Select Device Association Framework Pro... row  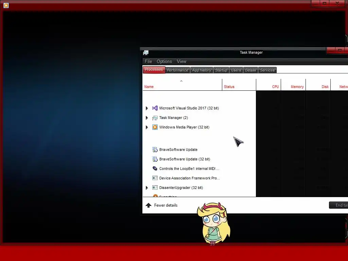(189, 178)
